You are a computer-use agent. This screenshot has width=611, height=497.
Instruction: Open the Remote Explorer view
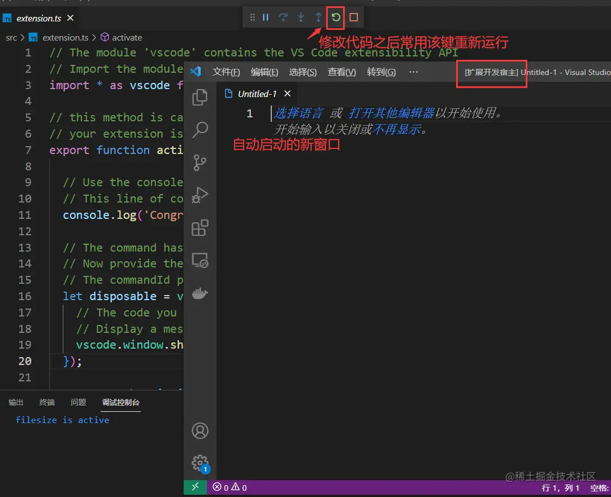coord(200,261)
